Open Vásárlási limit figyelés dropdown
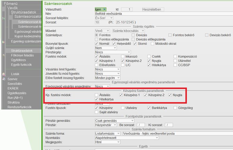The height and width of the screenshot is (150, 233). coord(107,69)
